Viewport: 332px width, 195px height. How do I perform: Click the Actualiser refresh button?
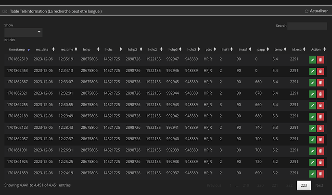click(316, 11)
